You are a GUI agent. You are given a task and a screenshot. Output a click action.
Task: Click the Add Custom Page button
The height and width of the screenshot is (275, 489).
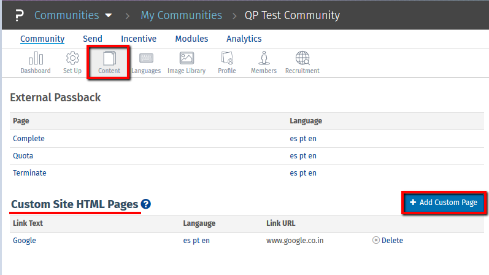pyautogui.click(x=444, y=203)
